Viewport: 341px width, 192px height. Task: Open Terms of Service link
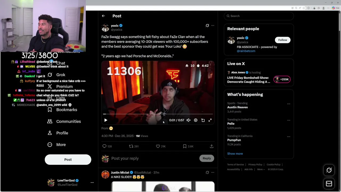[236, 165]
